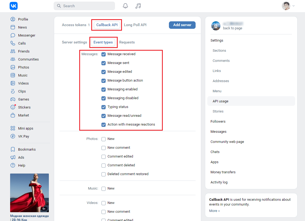Uncheck Message read/unread event
Screen dimensions: 305x221
[104, 116]
